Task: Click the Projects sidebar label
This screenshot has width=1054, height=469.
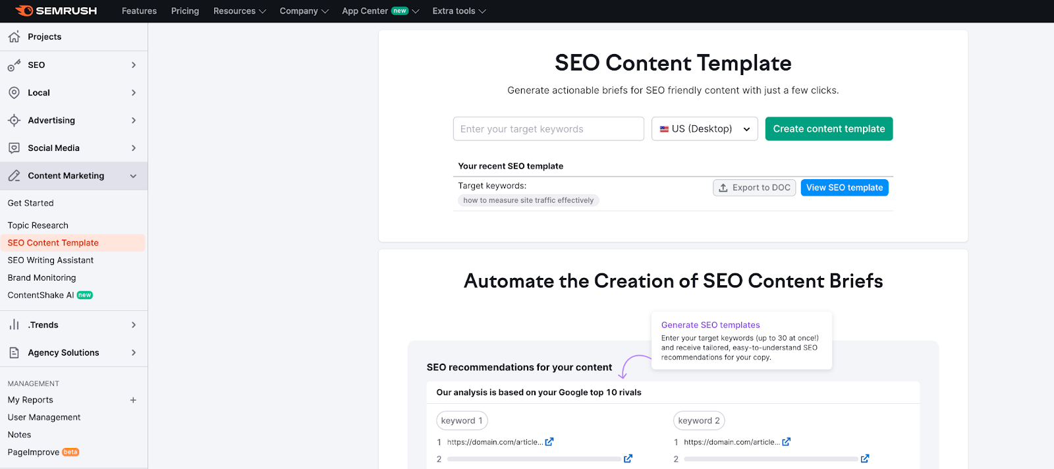Action: (x=44, y=37)
